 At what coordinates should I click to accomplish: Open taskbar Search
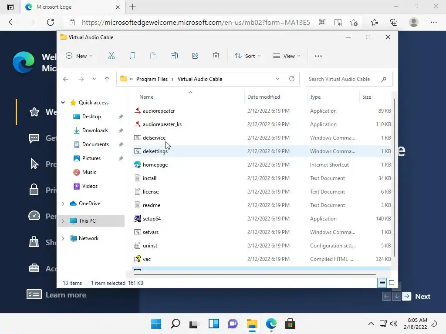pyautogui.click(x=175, y=324)
